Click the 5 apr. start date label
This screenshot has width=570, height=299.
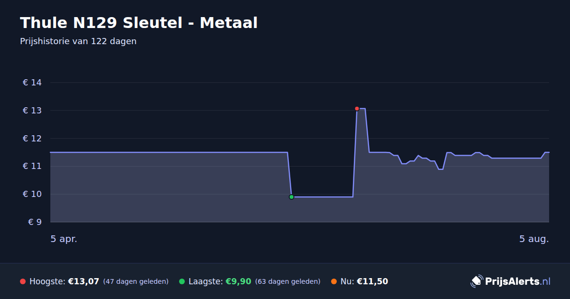[x=64, y=239]
